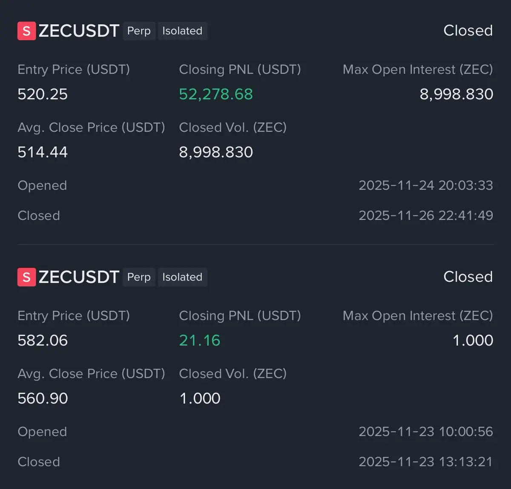511x489 pixels.
Task: Select the Perp tag on the 21.16 PNL position
Action: pyautogui.click(x=139, y=277)
